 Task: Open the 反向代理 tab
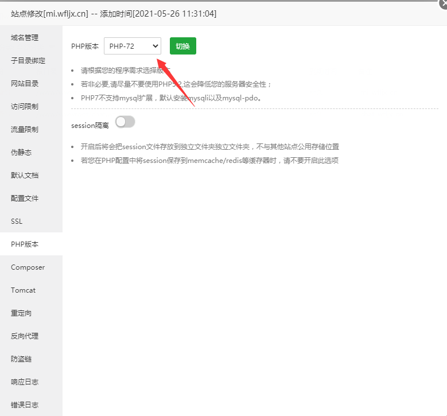point(31,336)
